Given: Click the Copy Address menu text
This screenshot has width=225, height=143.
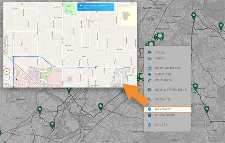Looking at the screenshot, I should click(x=168, y=68).
